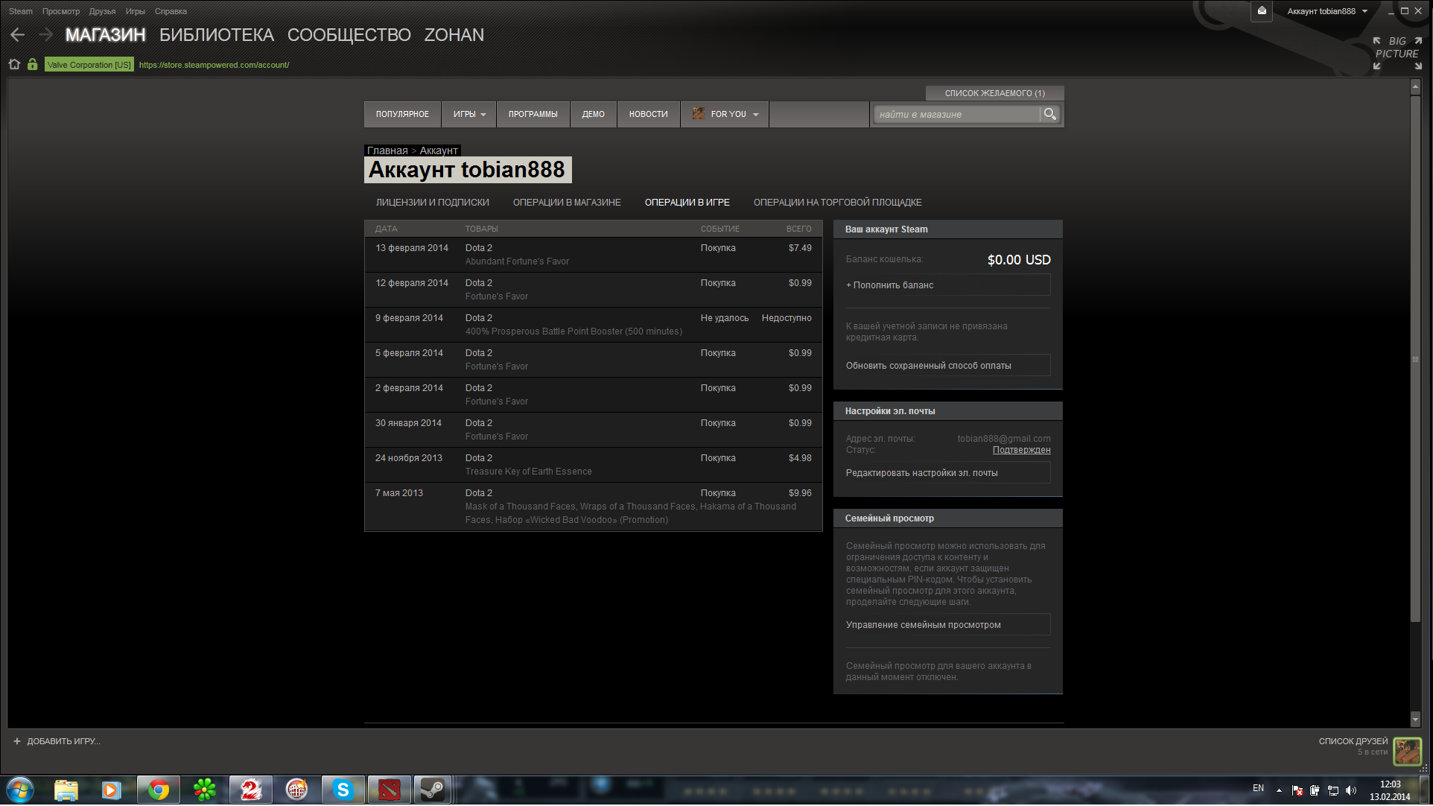Image resolution: width=1433 pixels, height=806 pixels.
Task: Go forward with the right arrow
Action: 45,35
